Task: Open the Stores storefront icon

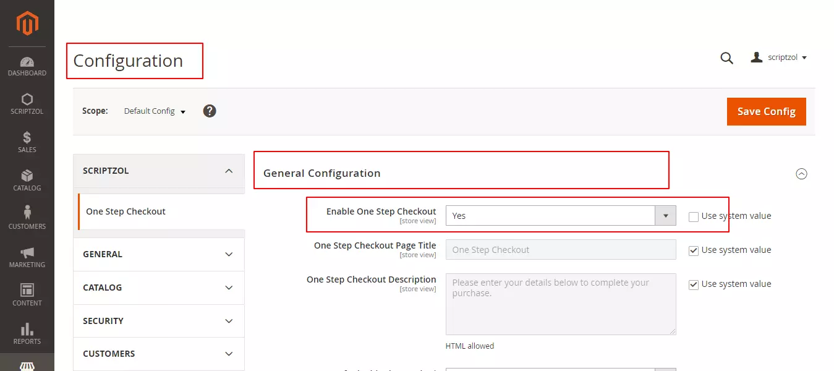Action: [27, 366]
